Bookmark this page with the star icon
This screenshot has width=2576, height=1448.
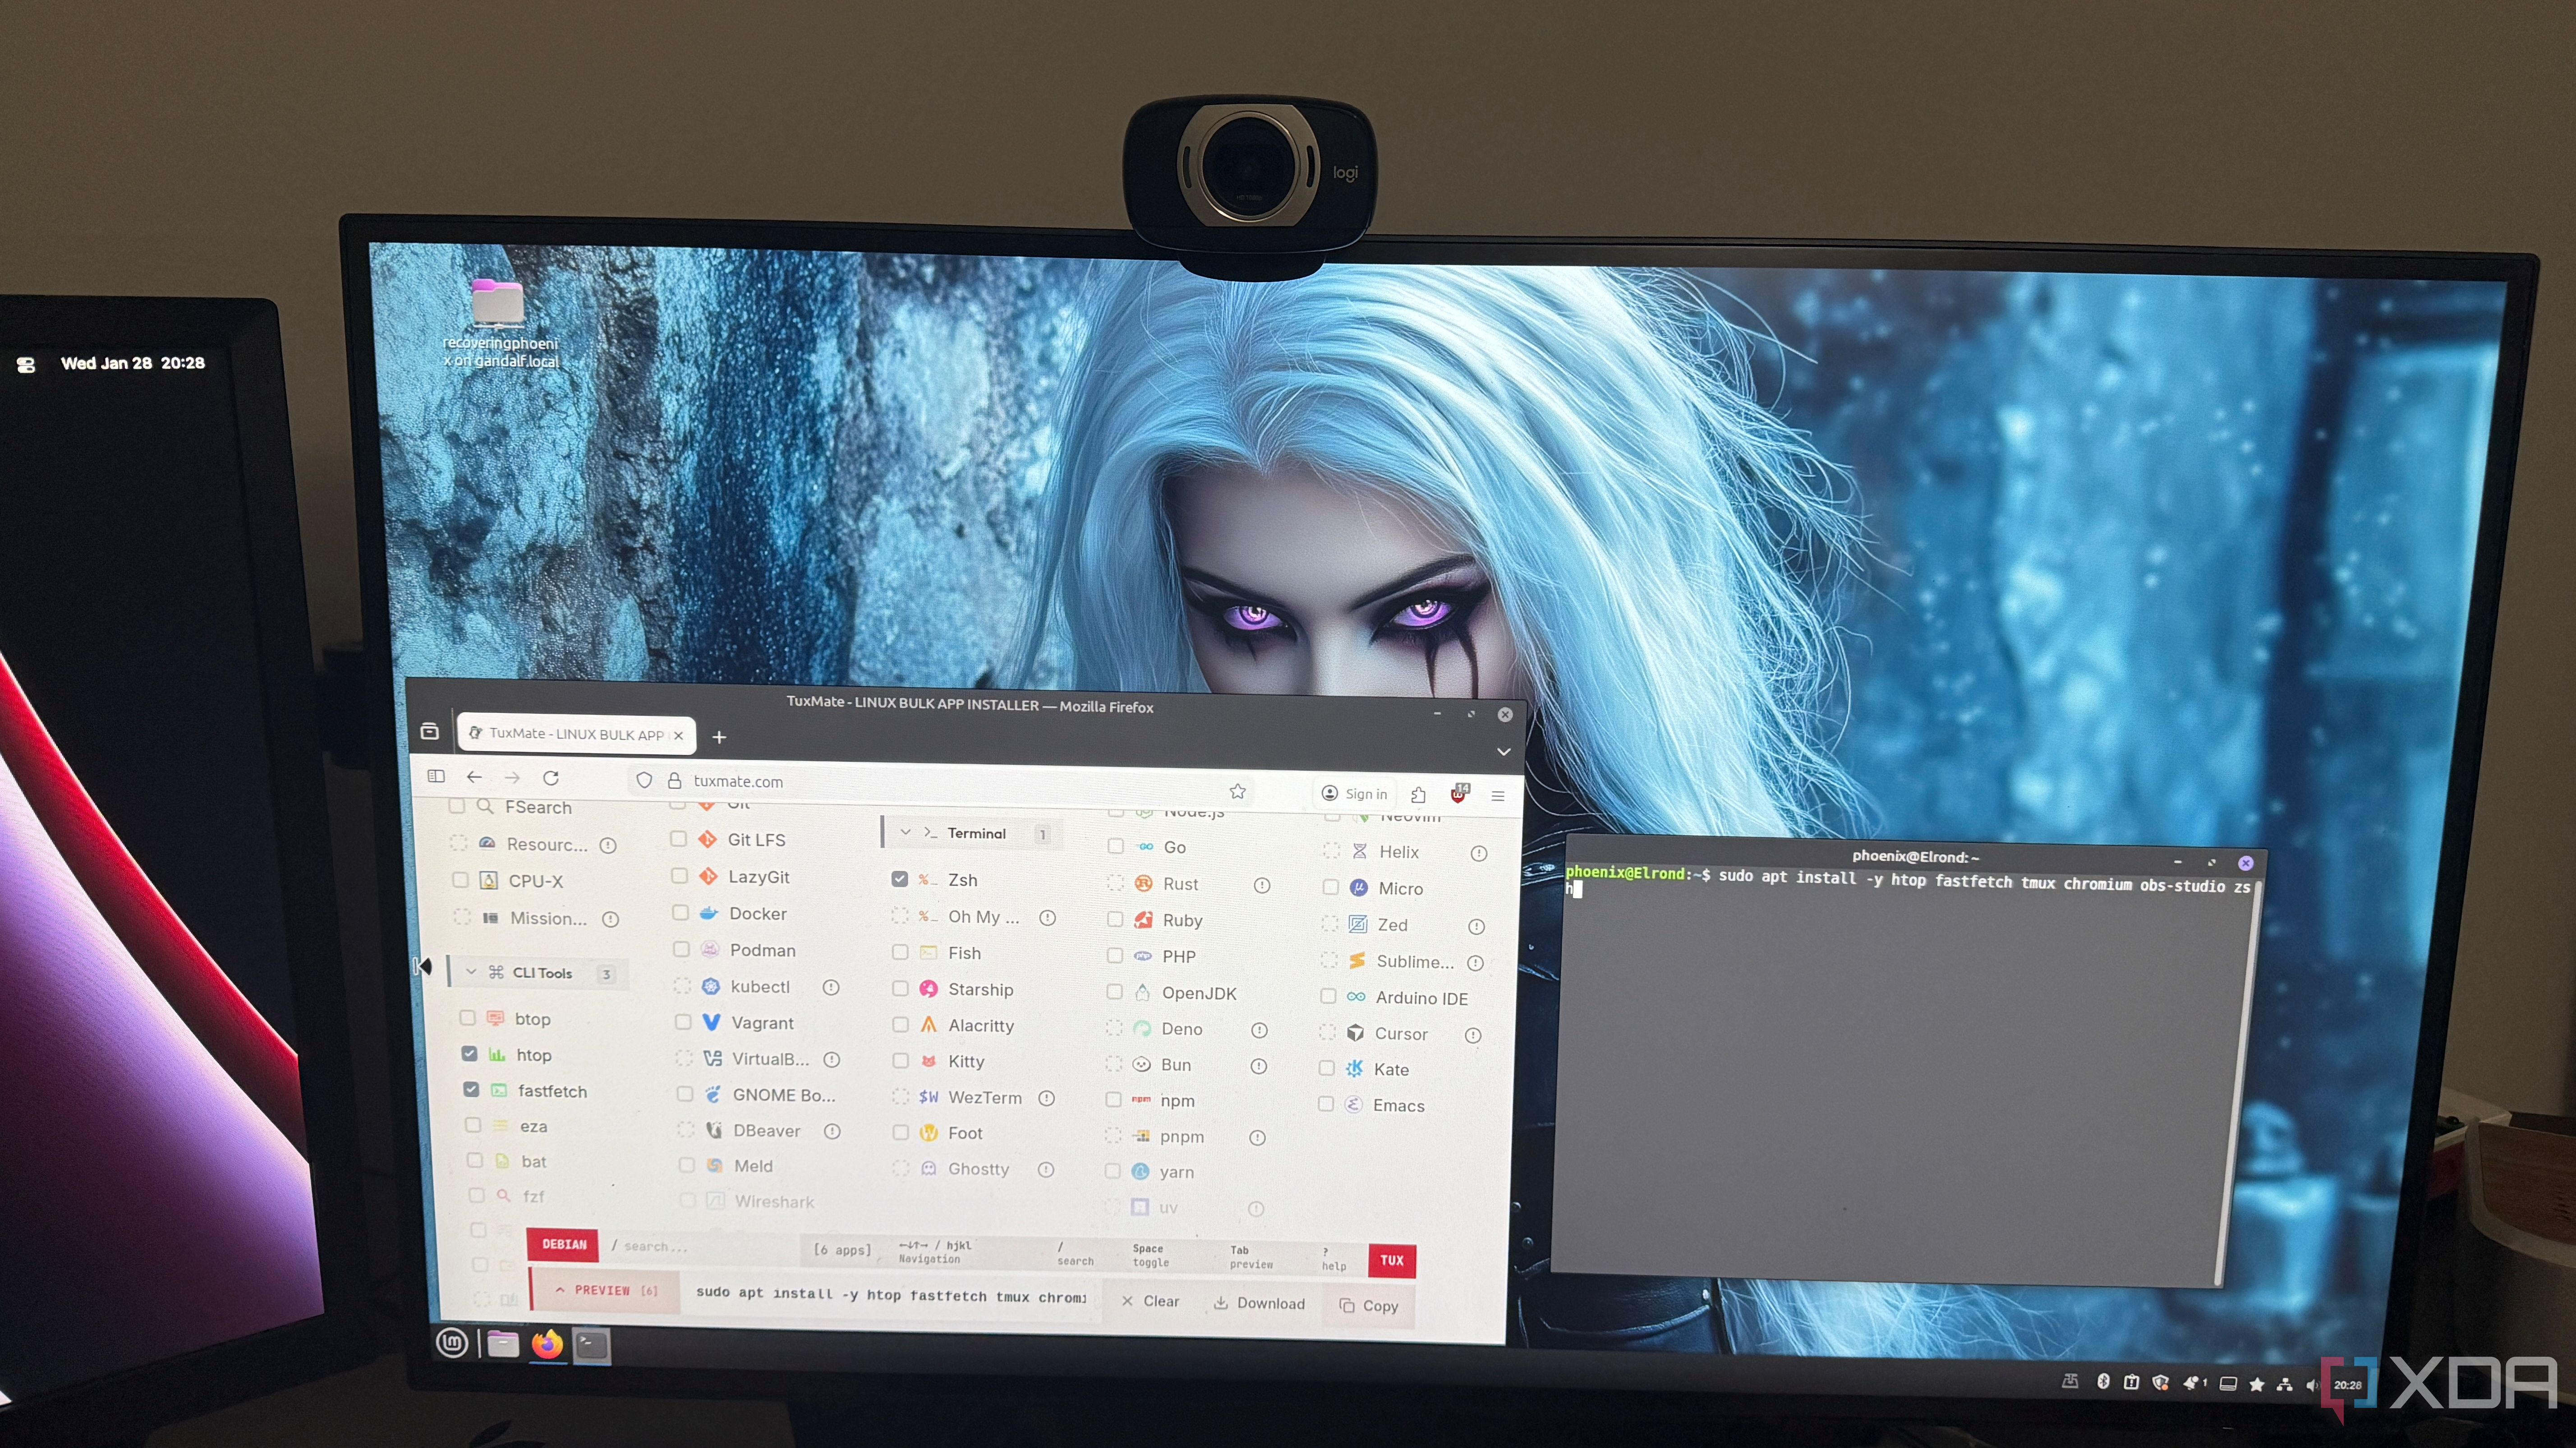(1237, 790)
